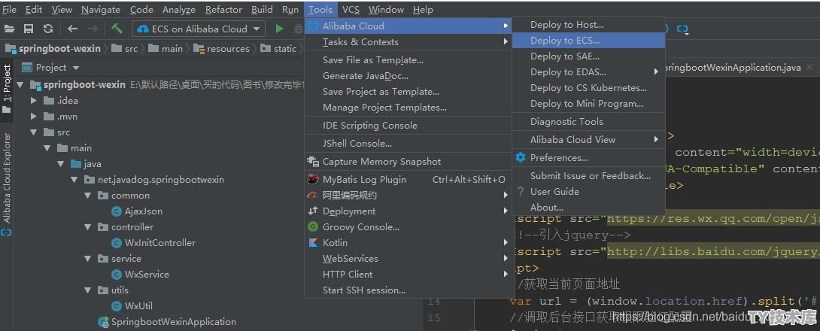Open the Help menu
Viewport: 820px width, 331px height.
(423, 10)
